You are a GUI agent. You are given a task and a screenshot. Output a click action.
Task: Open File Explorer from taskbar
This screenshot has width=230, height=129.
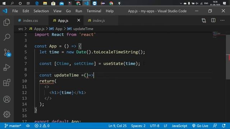click(45, 3)
